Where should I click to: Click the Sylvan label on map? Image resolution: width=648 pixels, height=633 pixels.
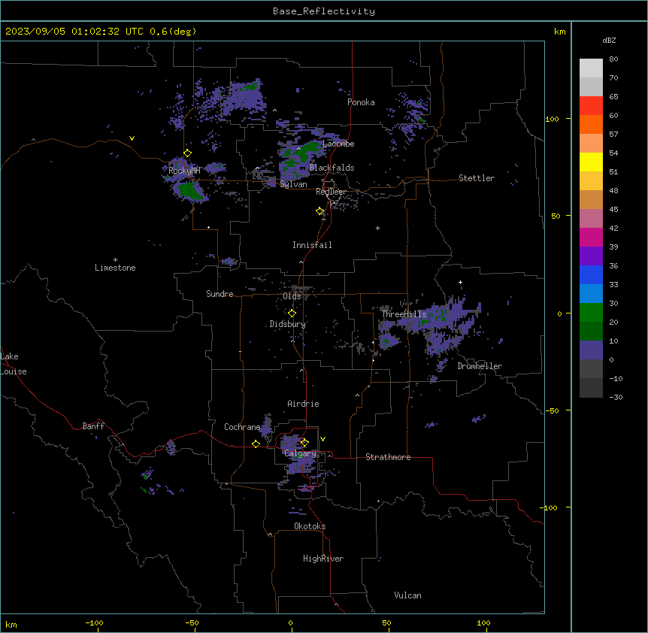point(293,184)
